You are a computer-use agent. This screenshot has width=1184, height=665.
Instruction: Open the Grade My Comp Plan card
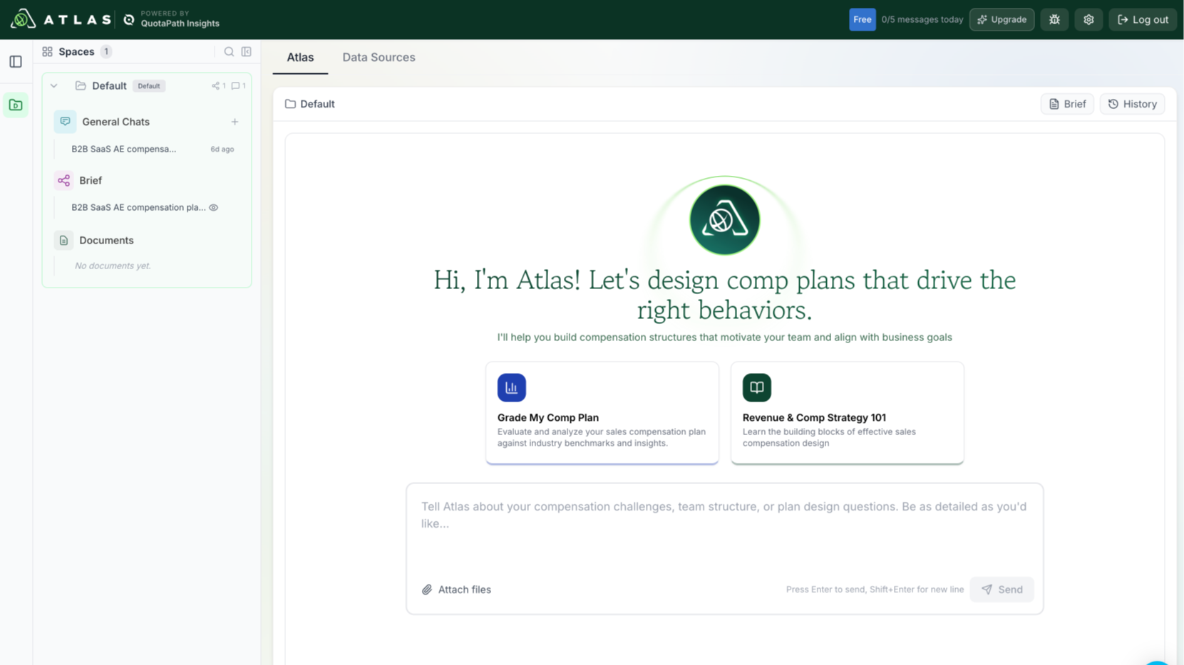[602, 413]
